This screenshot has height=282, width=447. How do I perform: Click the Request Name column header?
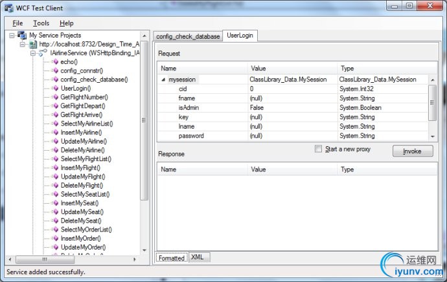202,69
